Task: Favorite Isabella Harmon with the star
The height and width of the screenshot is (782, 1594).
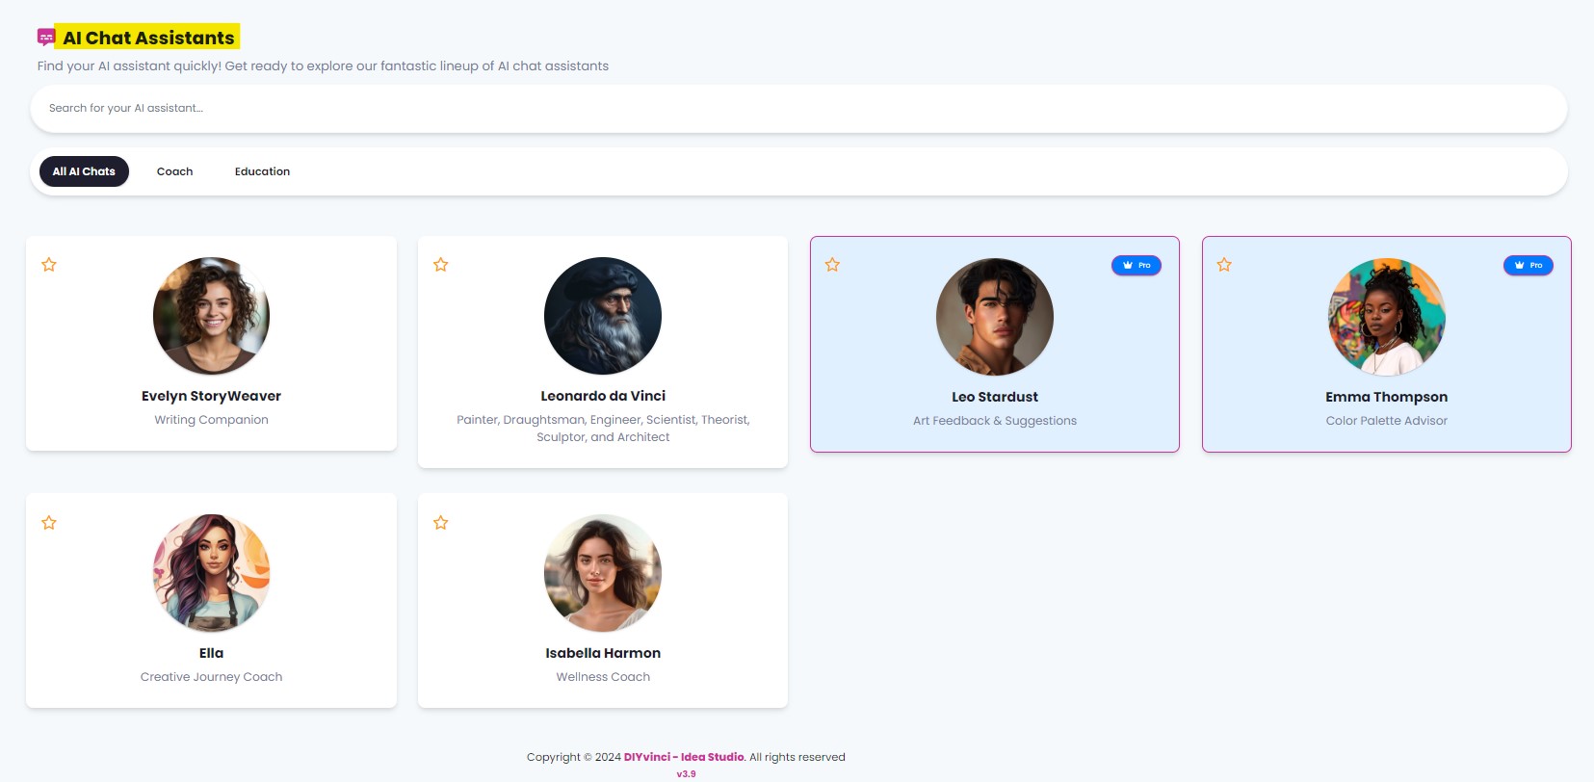Action: click(441, 523)
